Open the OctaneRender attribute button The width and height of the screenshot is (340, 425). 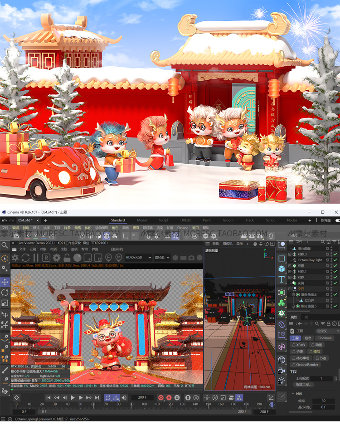tap(305, 365)
